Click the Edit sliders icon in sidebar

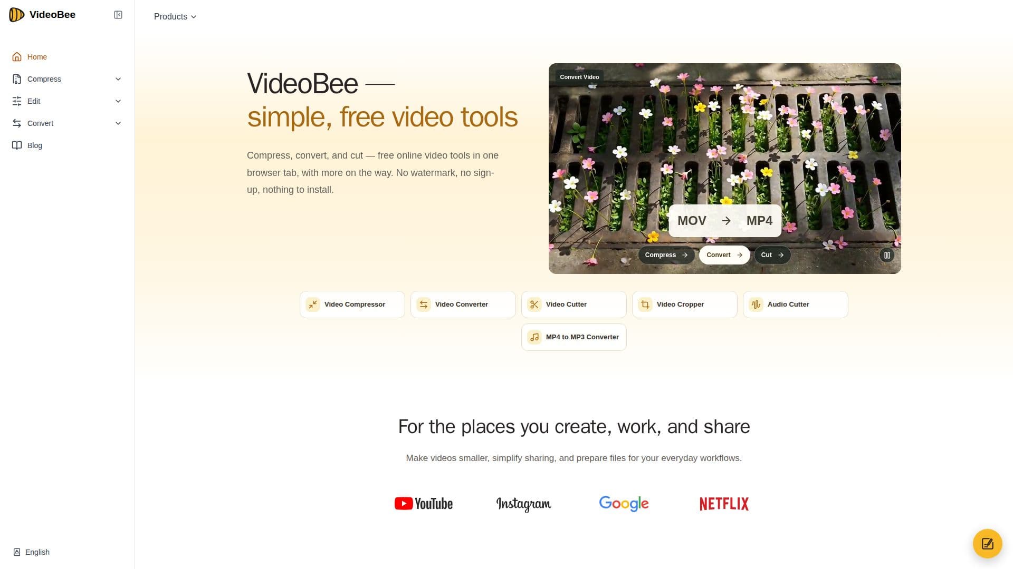17,101
